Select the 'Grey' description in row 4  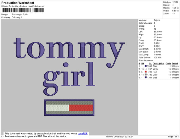point(155,75)
